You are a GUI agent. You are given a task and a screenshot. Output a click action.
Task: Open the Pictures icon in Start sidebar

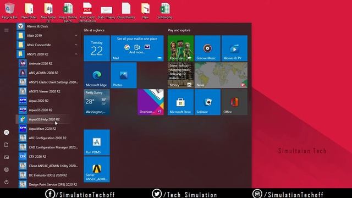coord(7,157)
